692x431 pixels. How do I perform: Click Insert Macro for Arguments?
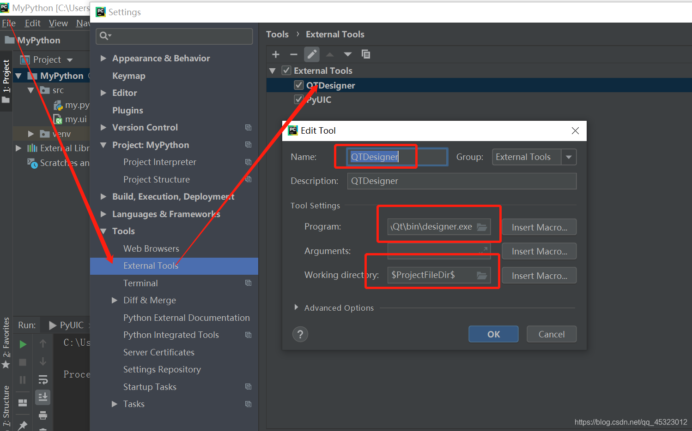pos(539,251)
